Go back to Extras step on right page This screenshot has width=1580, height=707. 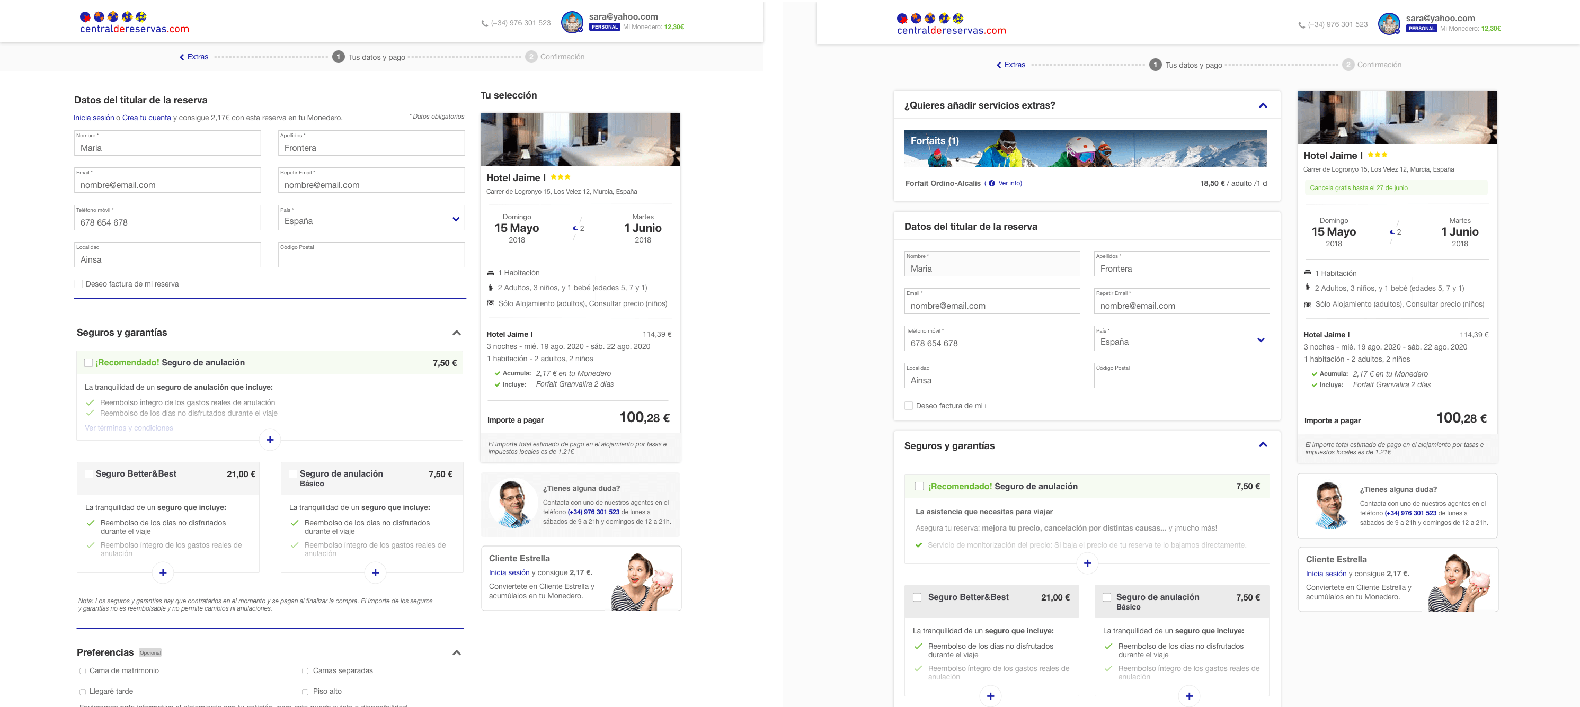click(1011, 65)
